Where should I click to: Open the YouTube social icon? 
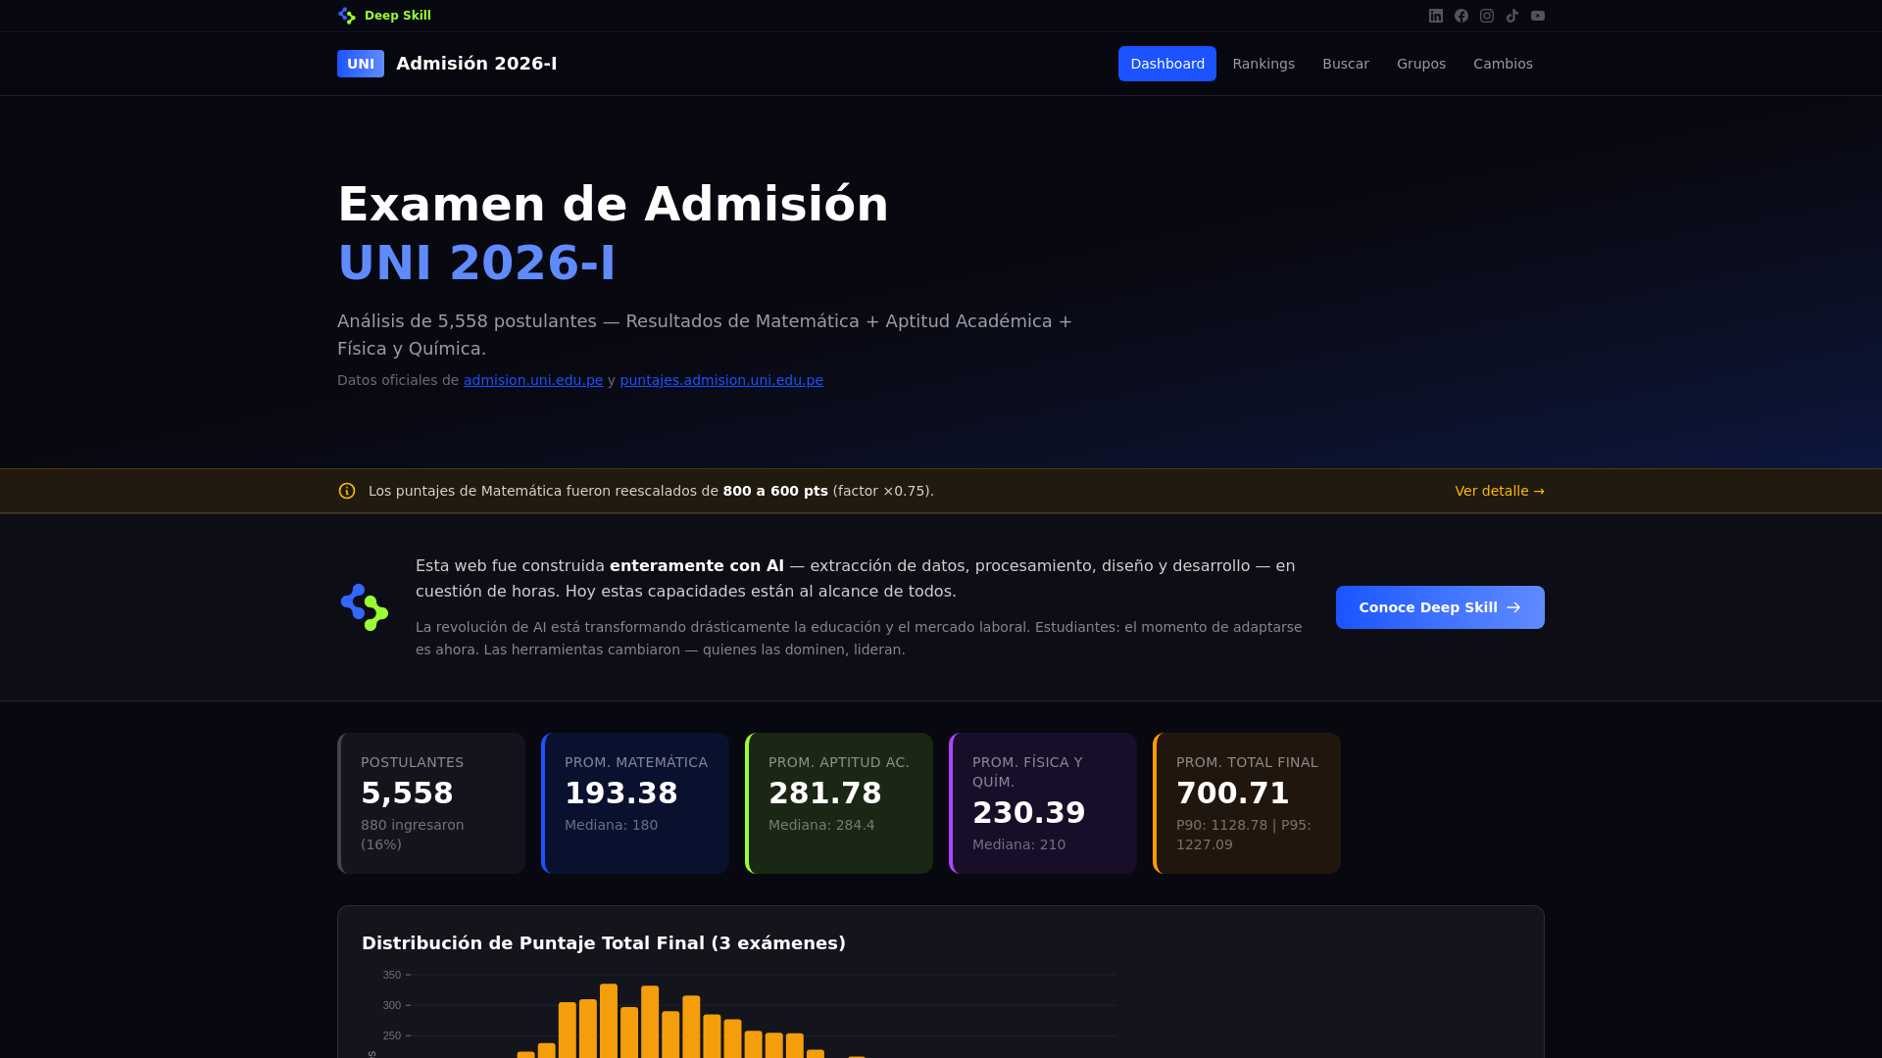pos(1538,16)
